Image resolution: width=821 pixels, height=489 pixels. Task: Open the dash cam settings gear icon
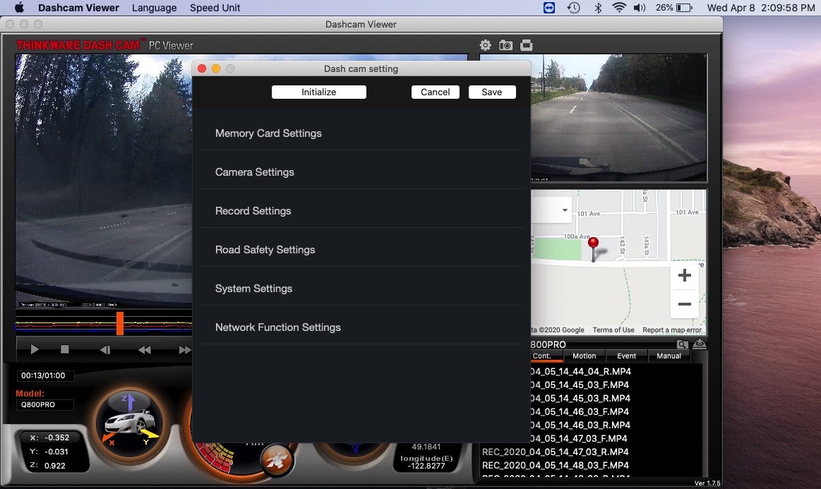(486, 46)
